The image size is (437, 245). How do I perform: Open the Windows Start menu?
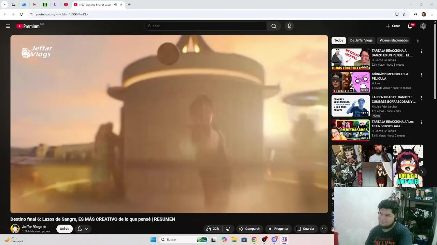[x=153, y=240]
